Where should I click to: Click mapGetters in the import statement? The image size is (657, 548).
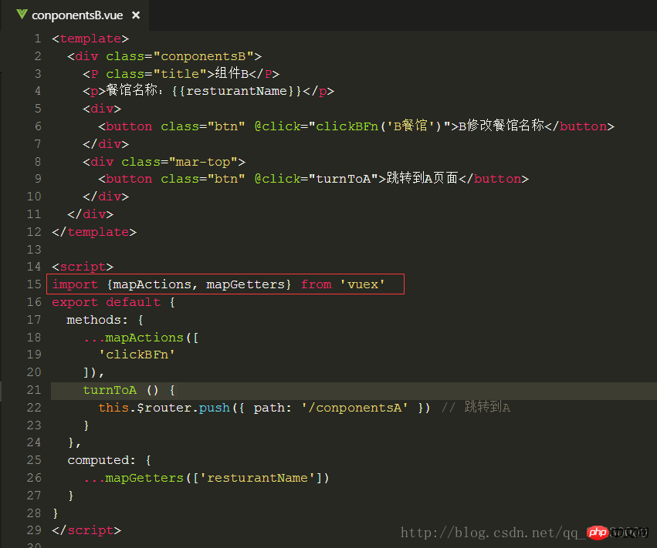(x=246, y=284)
